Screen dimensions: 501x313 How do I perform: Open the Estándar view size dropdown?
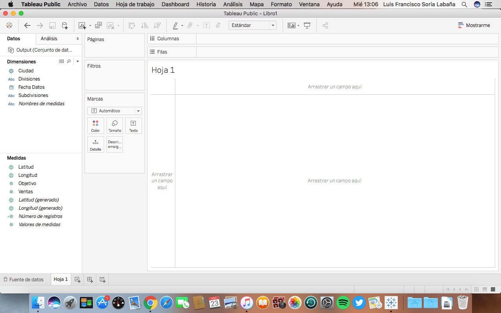click(x=252, y=25)
